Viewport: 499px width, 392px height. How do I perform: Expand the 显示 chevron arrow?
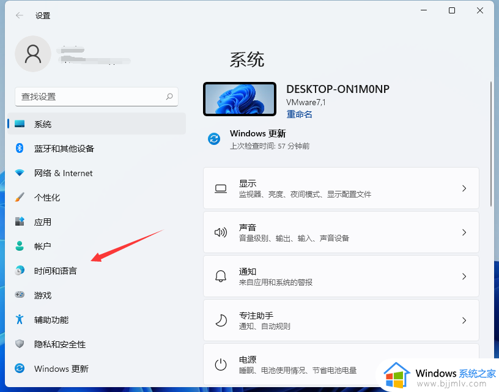464,188
